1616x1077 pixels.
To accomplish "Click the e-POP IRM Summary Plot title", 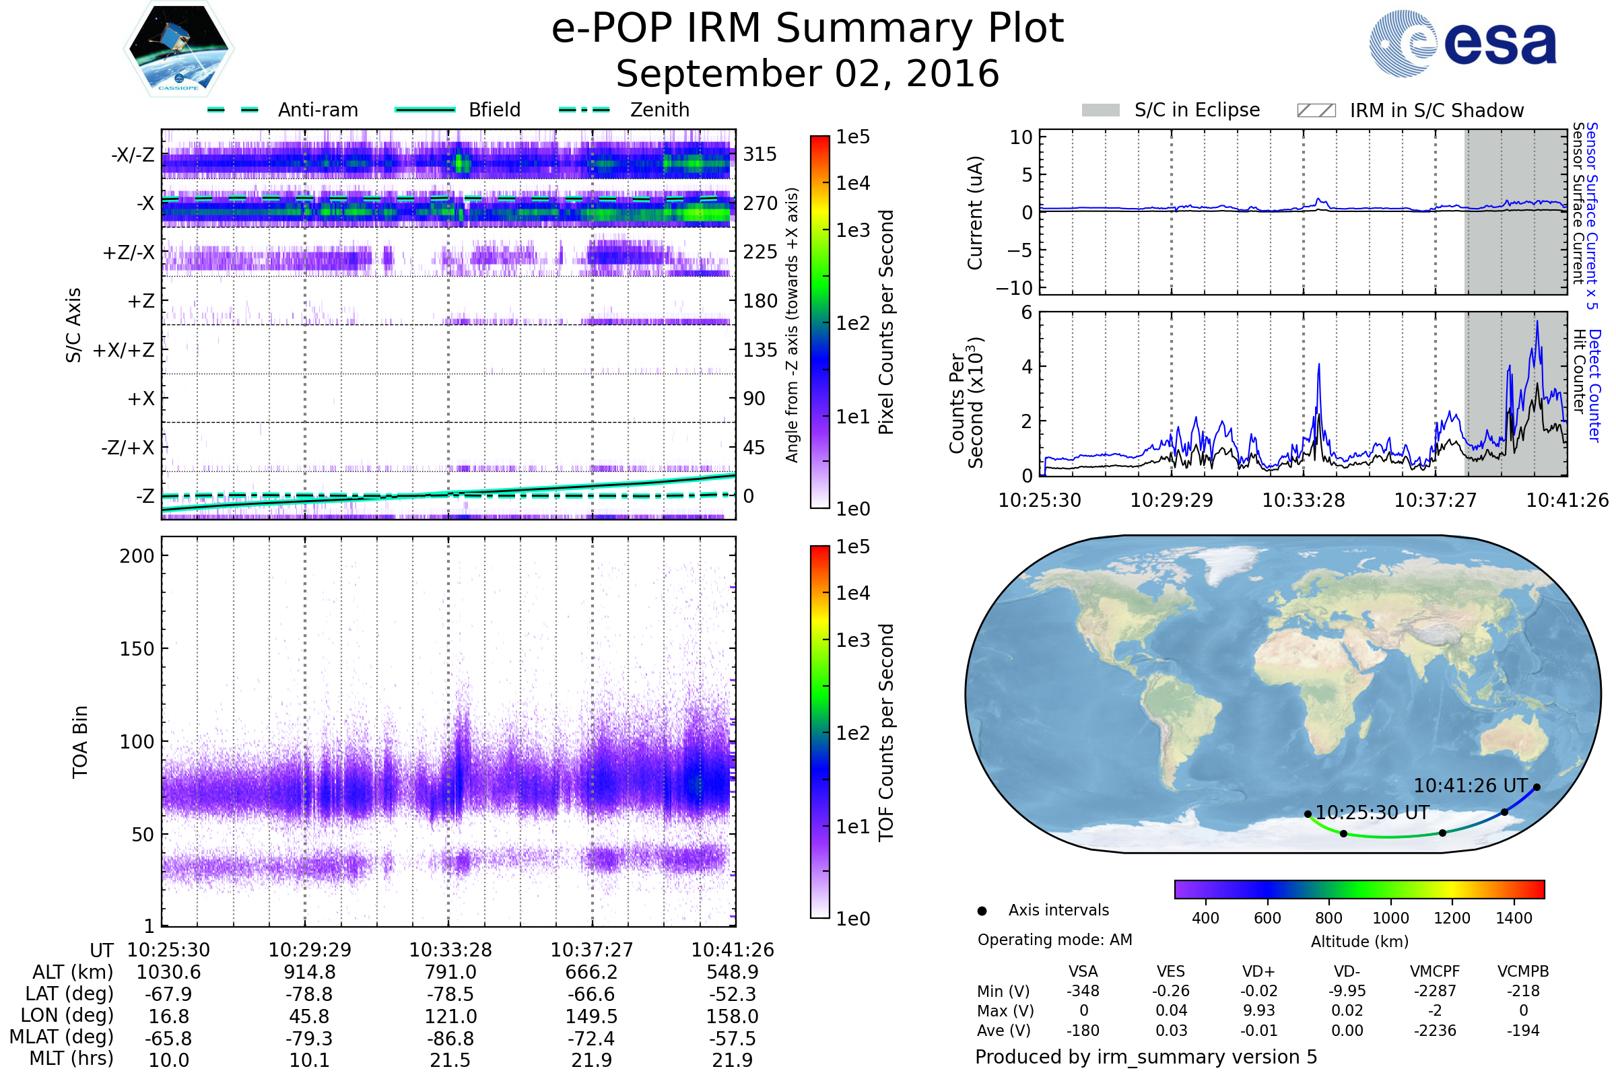I will point(807,29).
